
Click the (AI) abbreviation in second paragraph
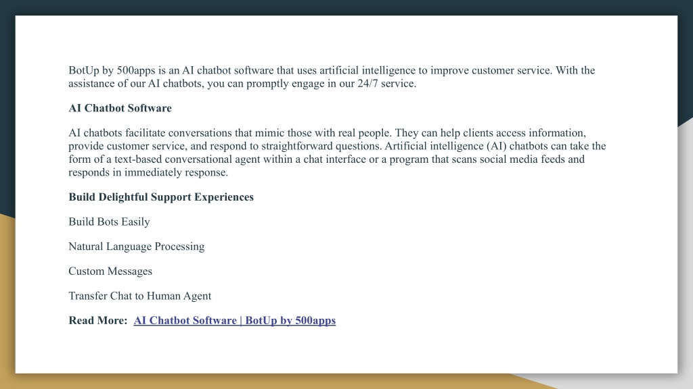(x=497, y=146)
